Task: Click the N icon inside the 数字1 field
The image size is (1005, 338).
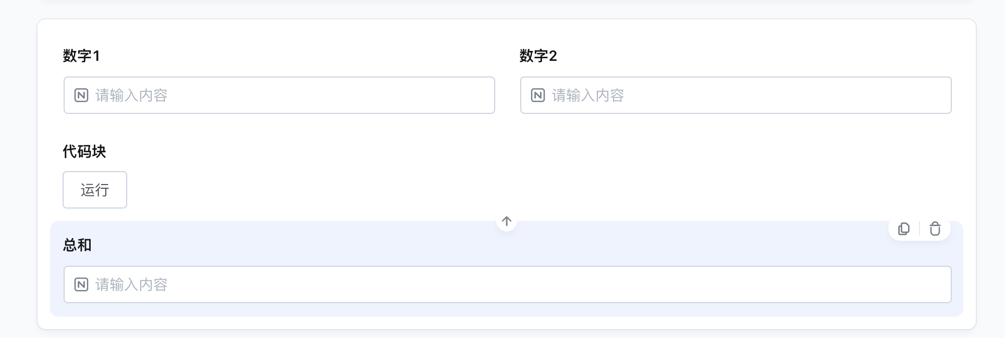Action: point(81,95)
